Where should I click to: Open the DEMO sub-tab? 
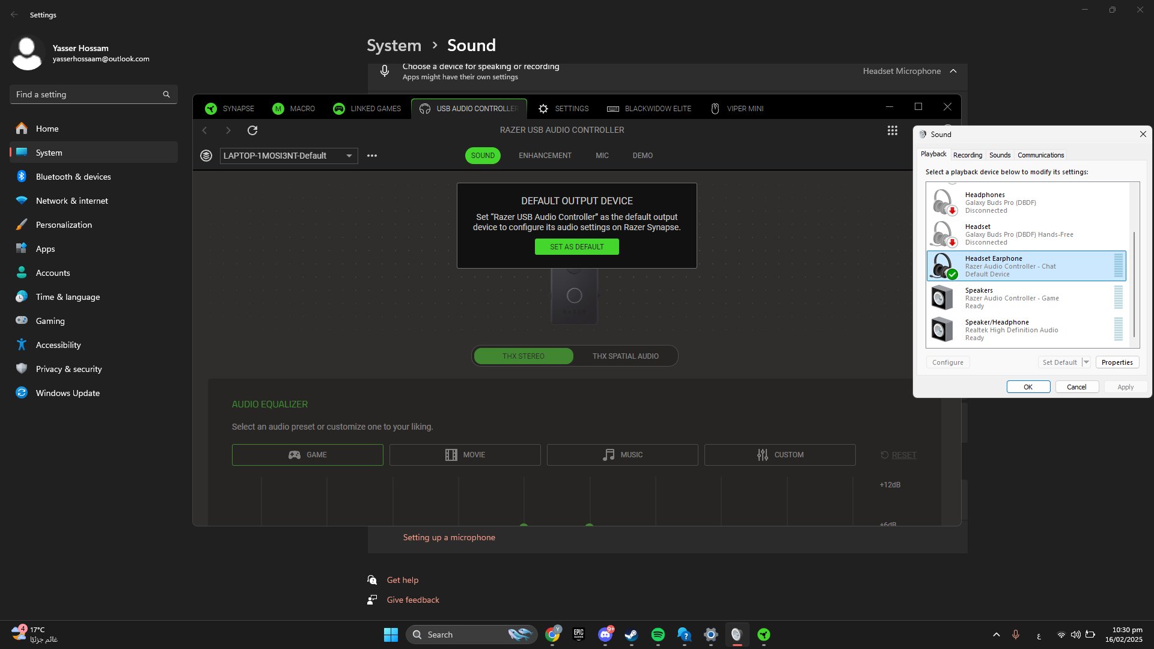coord(643,156)
